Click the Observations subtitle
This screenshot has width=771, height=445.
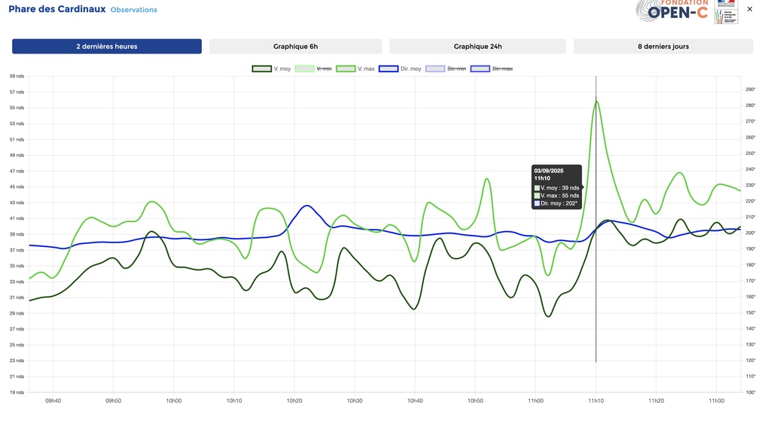coord(134,10)
